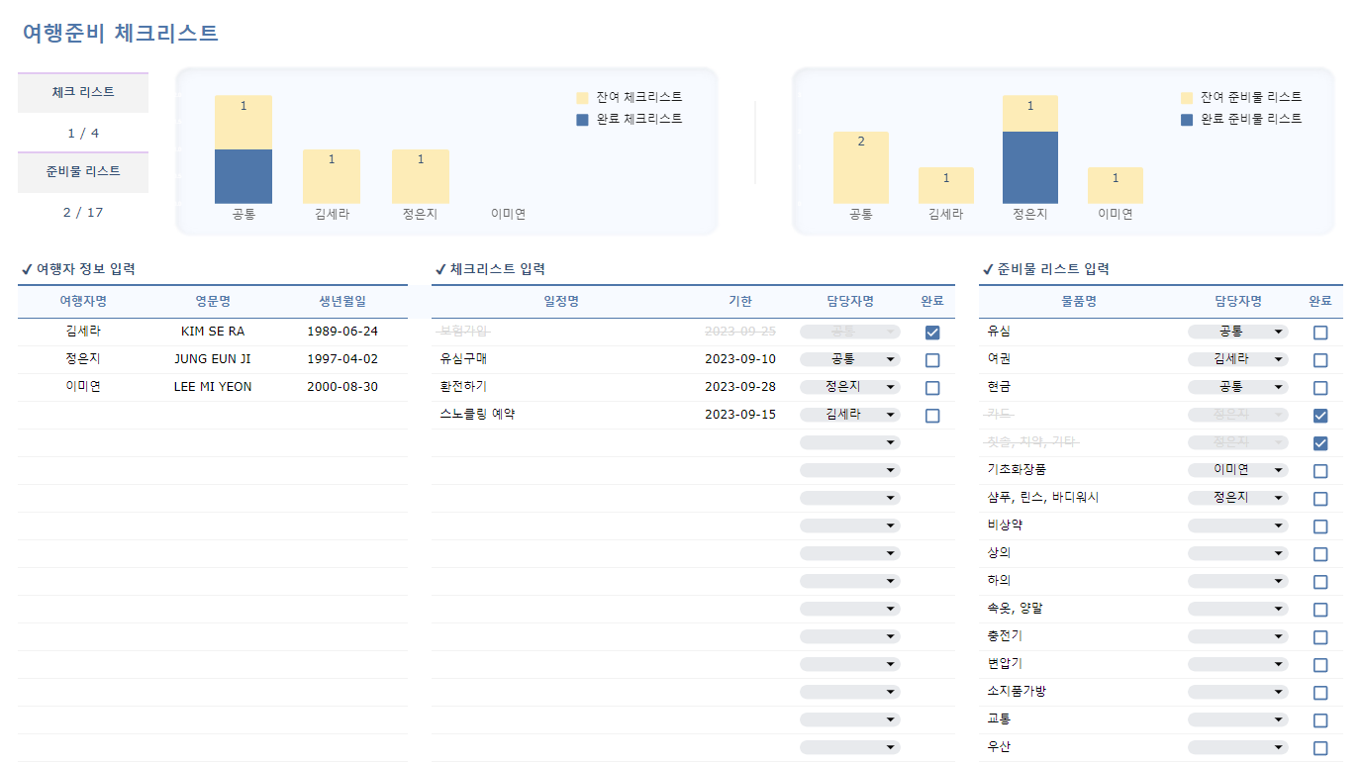Open 담당자 dropdown for 유심구매

tap(850, 359)
